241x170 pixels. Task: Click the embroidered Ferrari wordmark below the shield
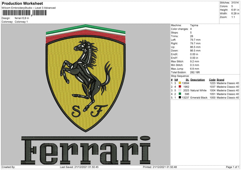click(x=86, y=150)
